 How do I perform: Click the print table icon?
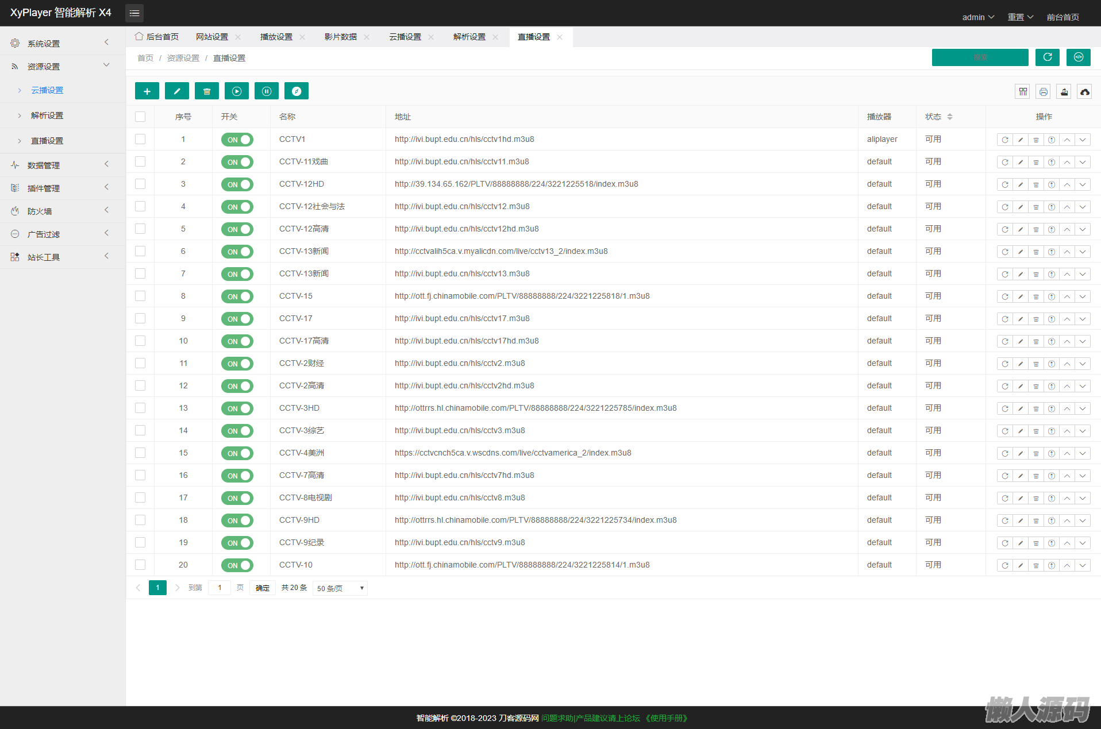click(x=1044, y=92)
